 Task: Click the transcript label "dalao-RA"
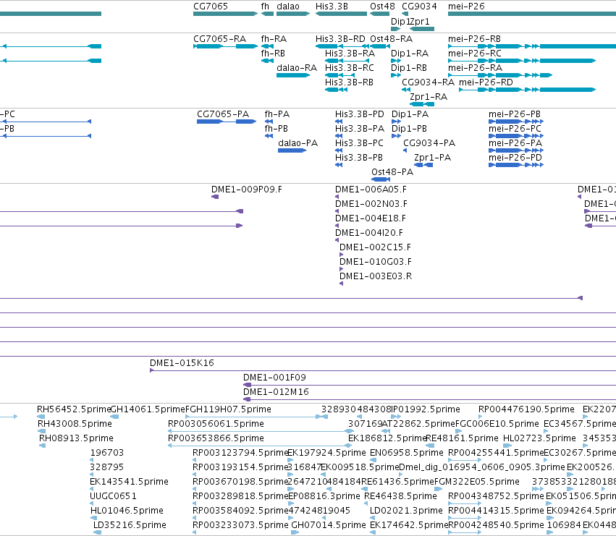pyautogui.click(x=297, y=68)
